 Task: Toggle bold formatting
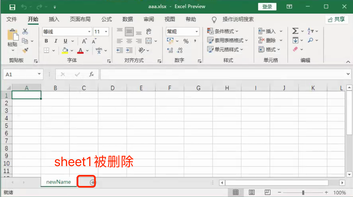(x=46, y=41)
